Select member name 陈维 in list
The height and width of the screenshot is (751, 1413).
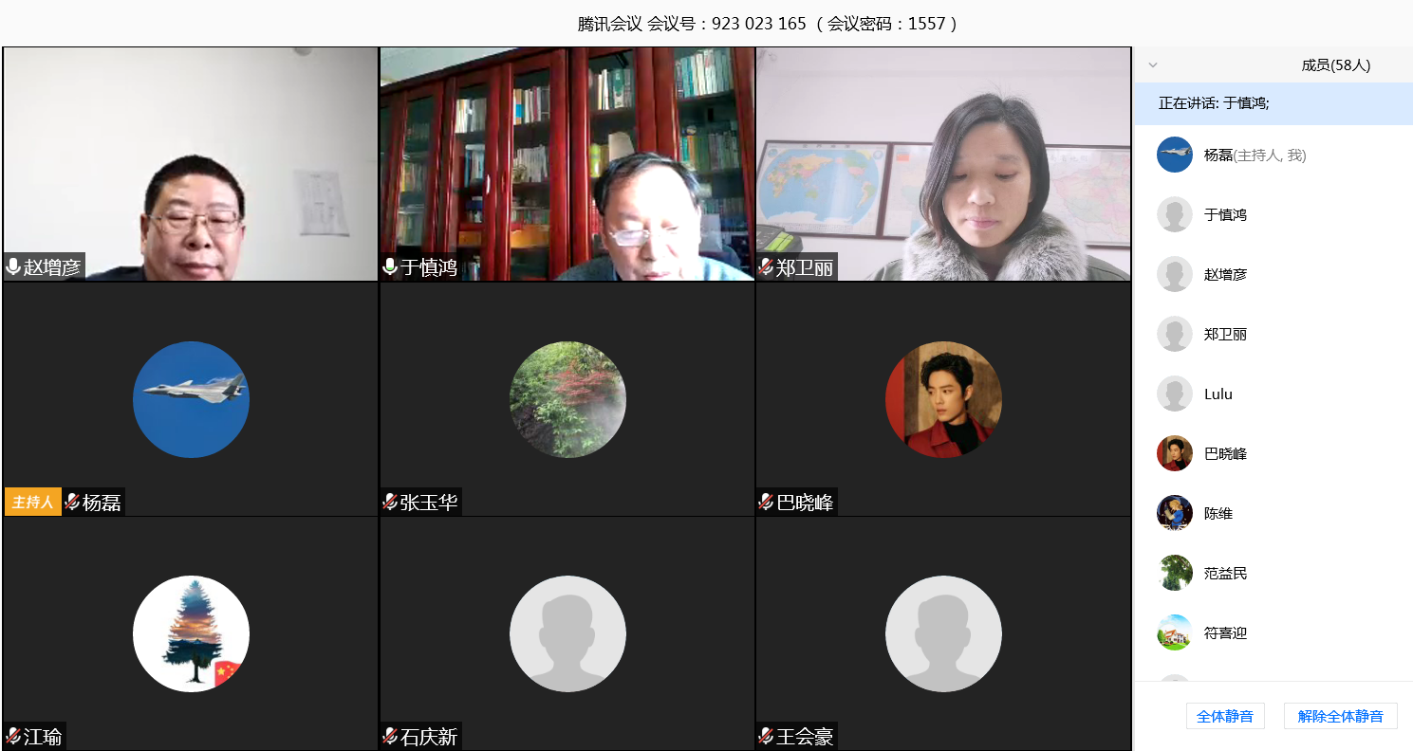[1218, 514]
